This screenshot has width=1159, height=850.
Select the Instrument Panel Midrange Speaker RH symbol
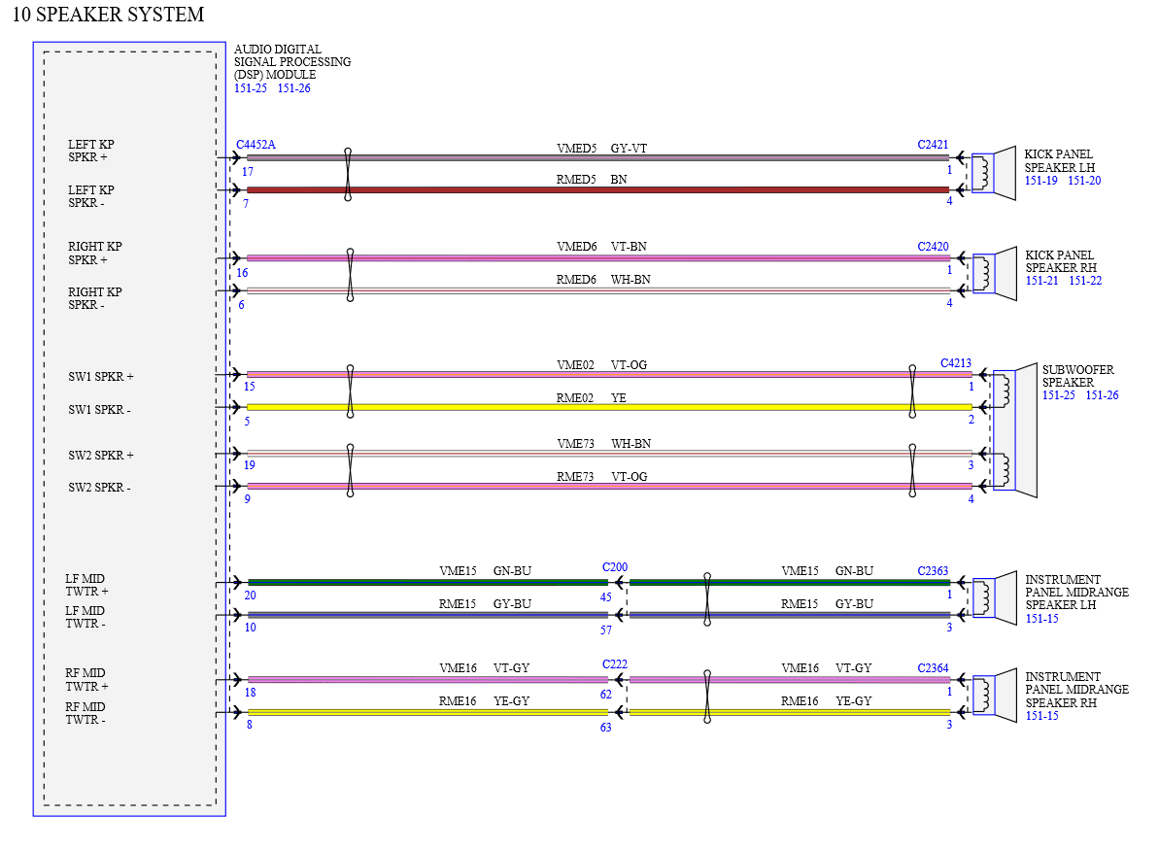tap(994, 695)
